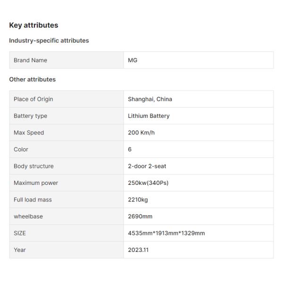Click the Industry-specific attributes subheading
The height and width of the screenshot is (283, 283).
[49, 41]
